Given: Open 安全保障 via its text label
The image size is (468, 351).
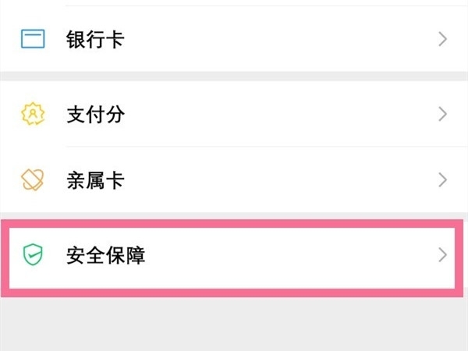Looking at the screenshot, I should 106,254.
